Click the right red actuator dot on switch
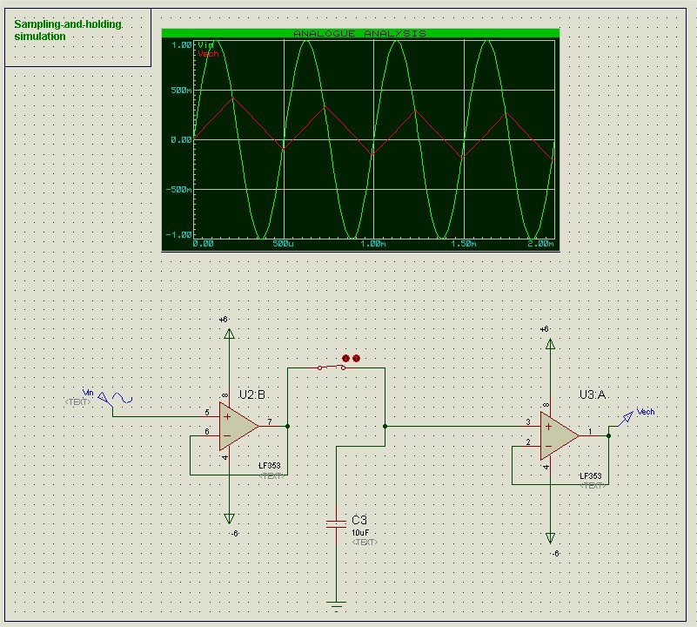 point(356,358)
